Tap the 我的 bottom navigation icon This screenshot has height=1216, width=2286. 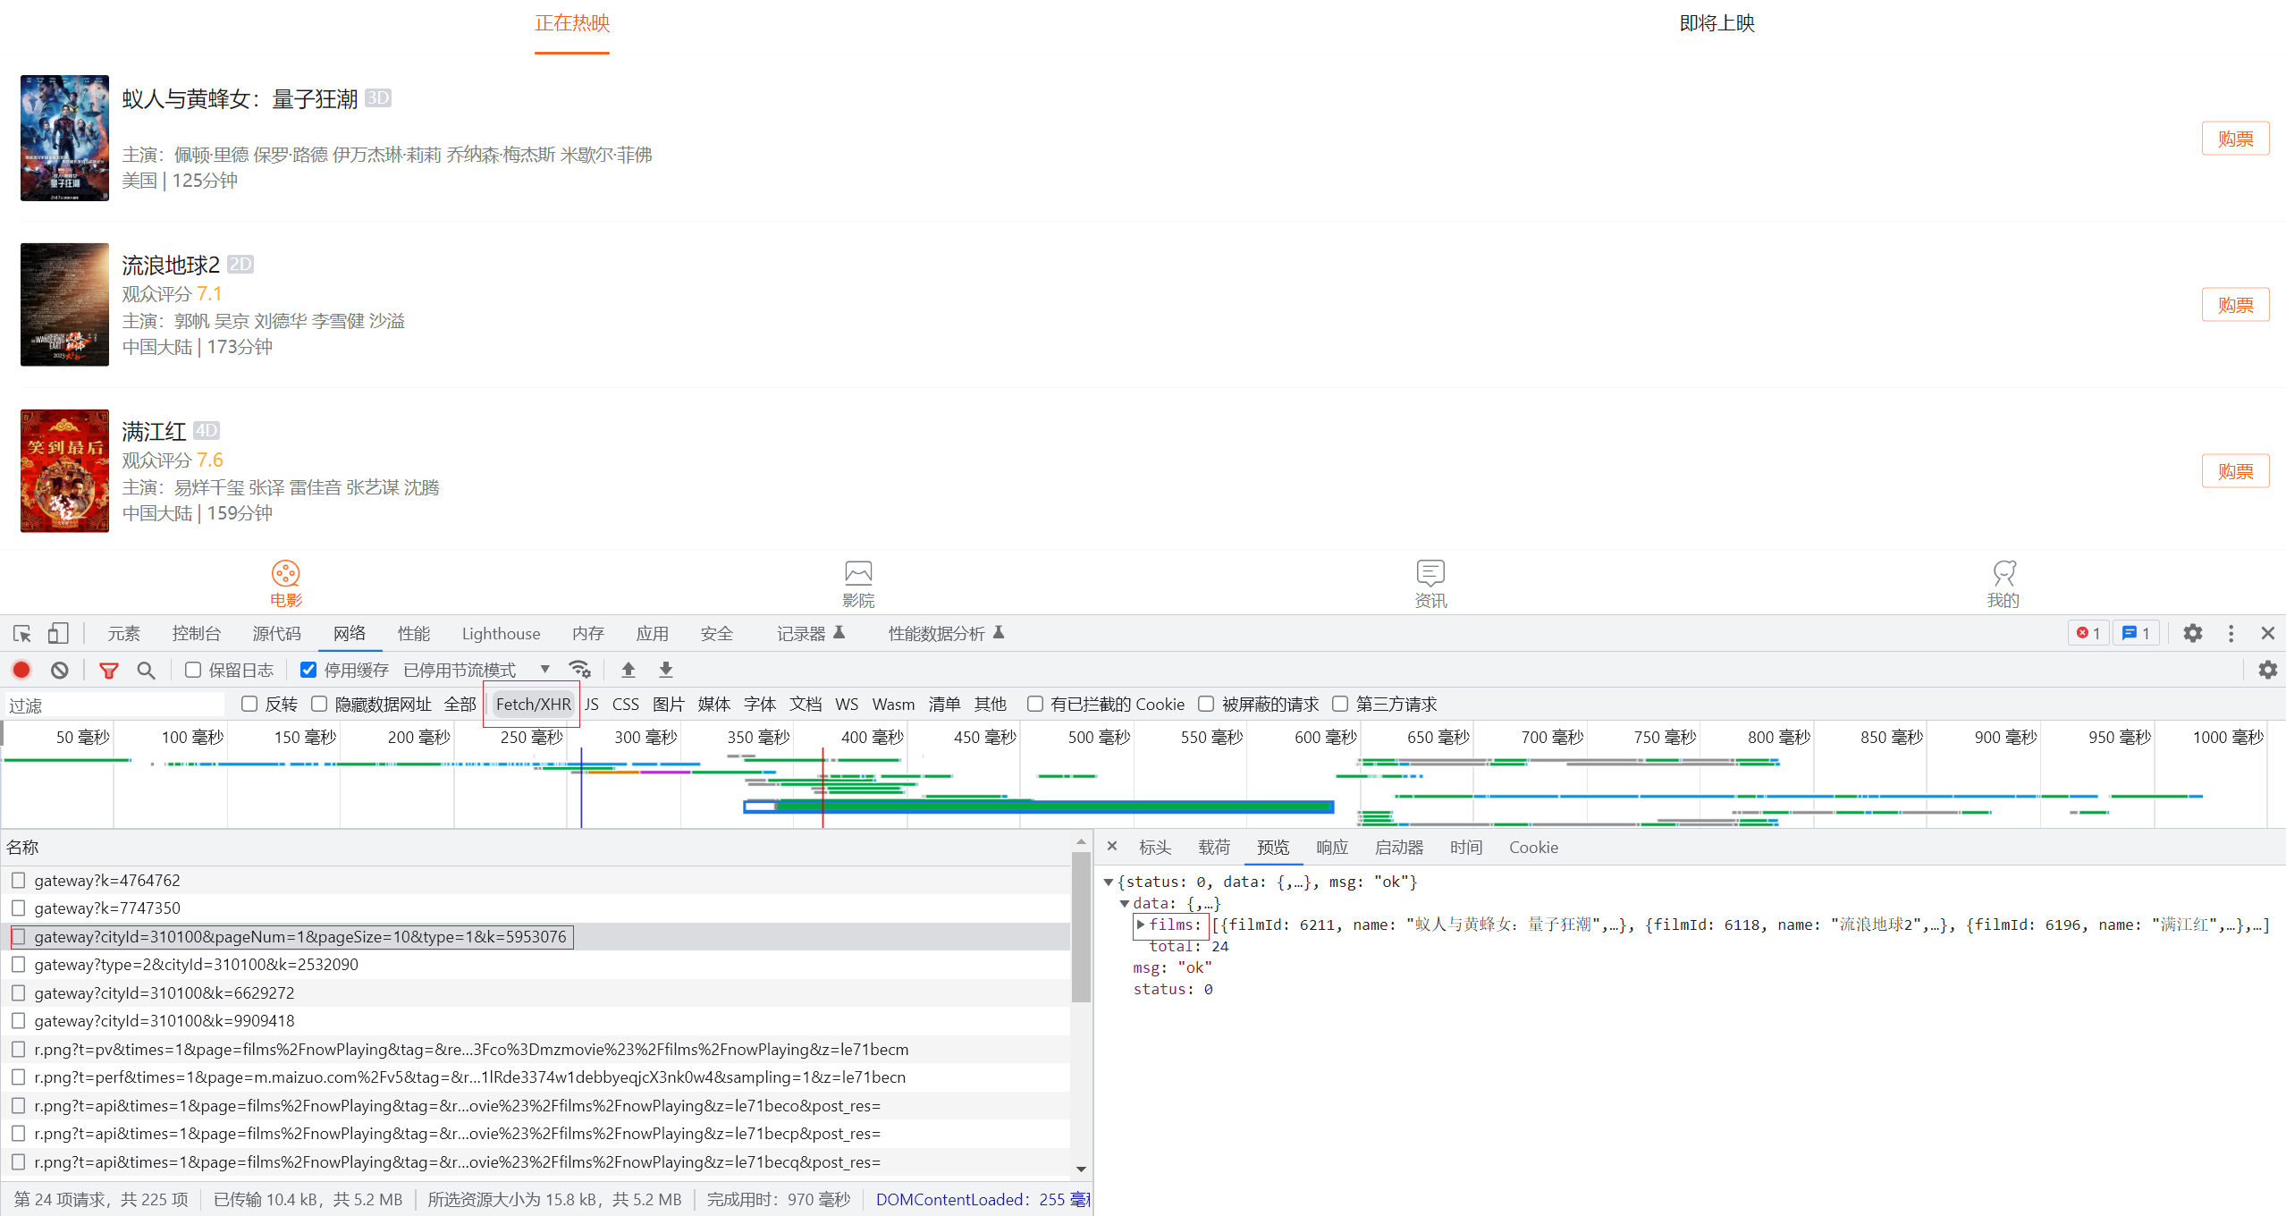[x=2003, y=584]
